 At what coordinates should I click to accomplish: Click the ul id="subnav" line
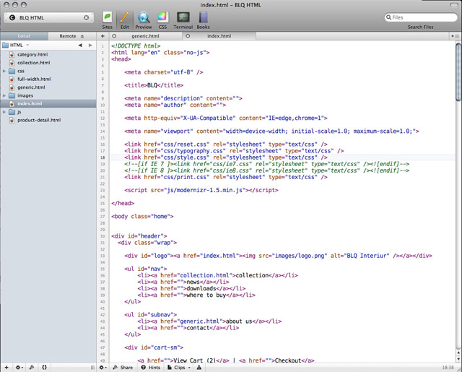coord(151,315)
